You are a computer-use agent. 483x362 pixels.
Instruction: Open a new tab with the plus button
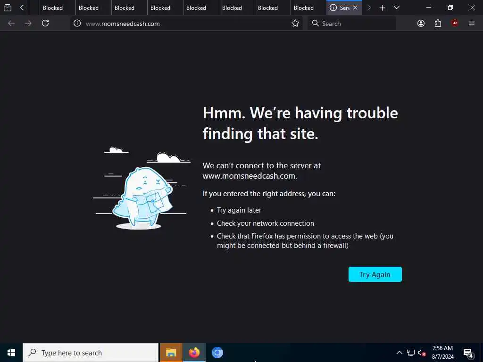coord(382,8)
